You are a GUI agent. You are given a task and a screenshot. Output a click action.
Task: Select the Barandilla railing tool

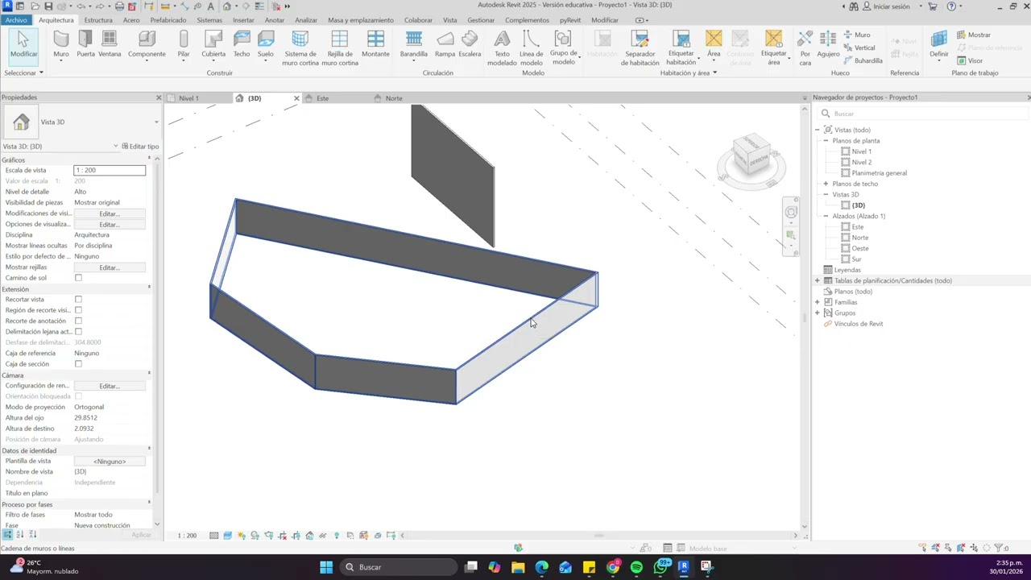[x=414, y=44]
